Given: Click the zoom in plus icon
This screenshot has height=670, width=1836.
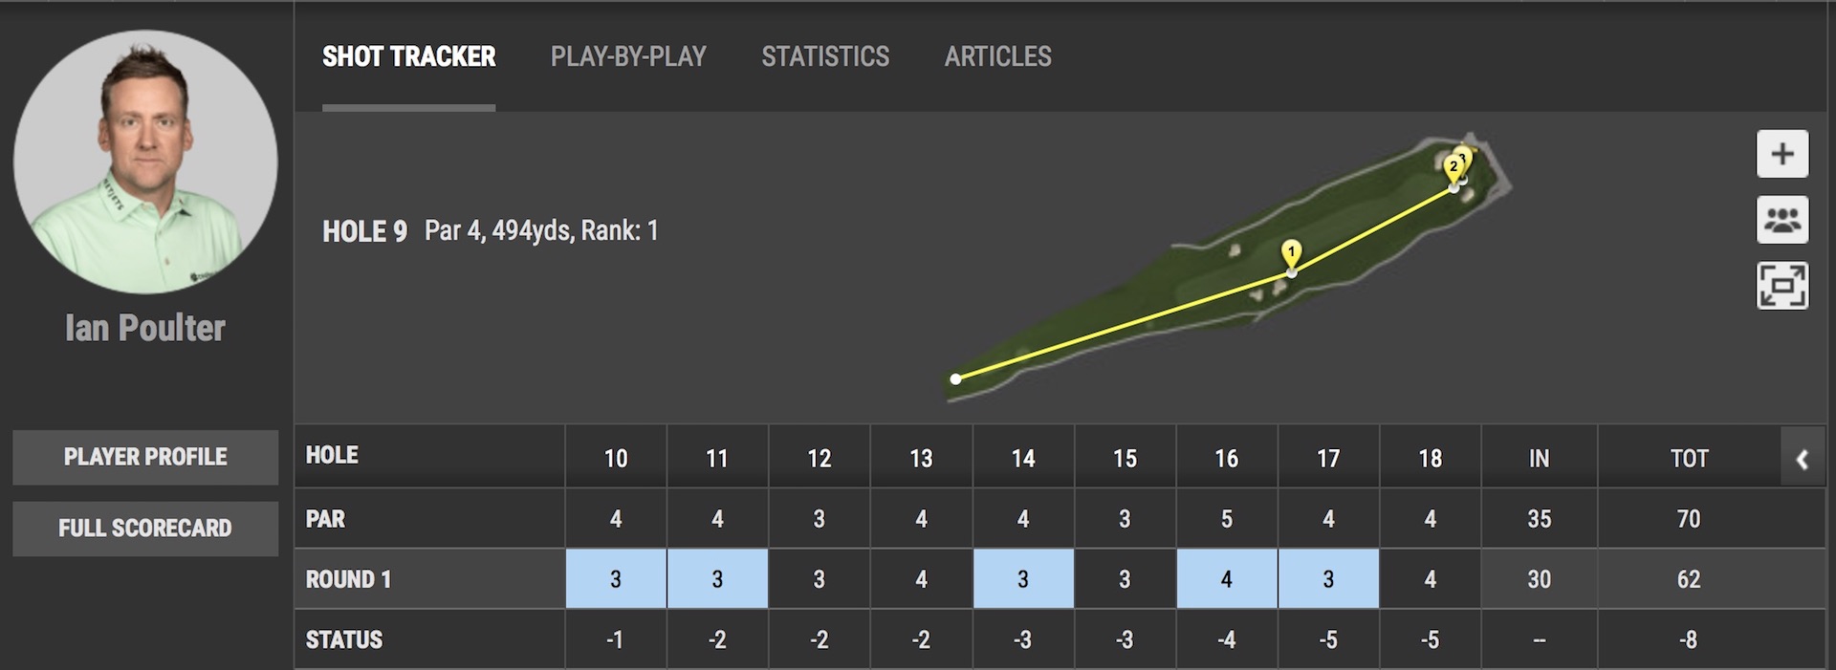Looking at the screenshot, I should (1781, 154).
